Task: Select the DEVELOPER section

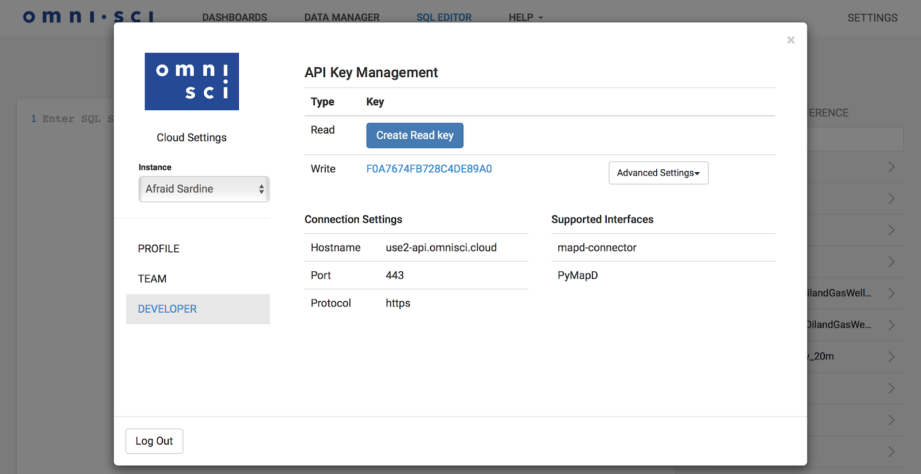Action: (198, 309)
